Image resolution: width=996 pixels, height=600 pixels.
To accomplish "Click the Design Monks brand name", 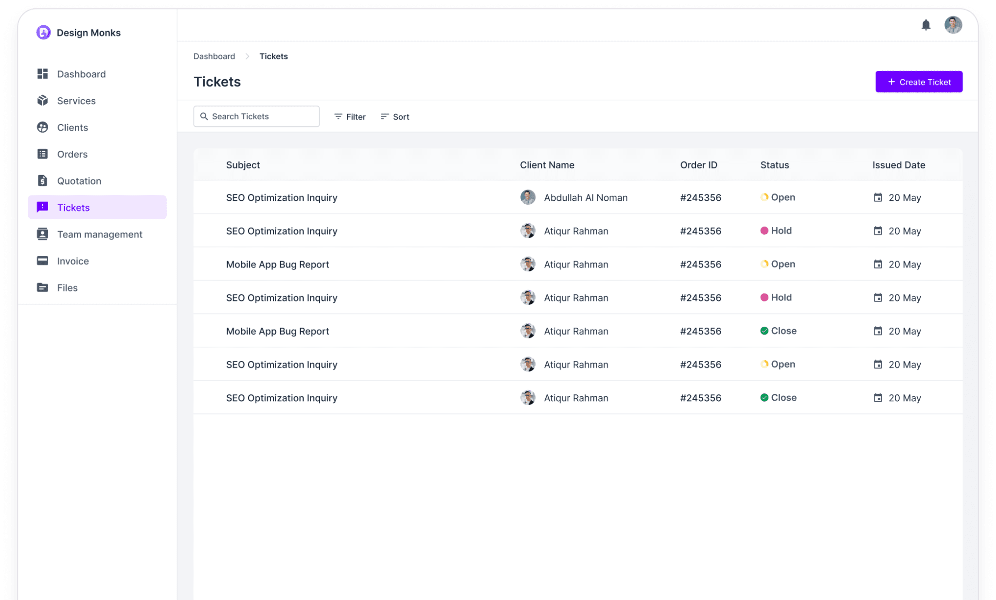I will tap(89, 33).
